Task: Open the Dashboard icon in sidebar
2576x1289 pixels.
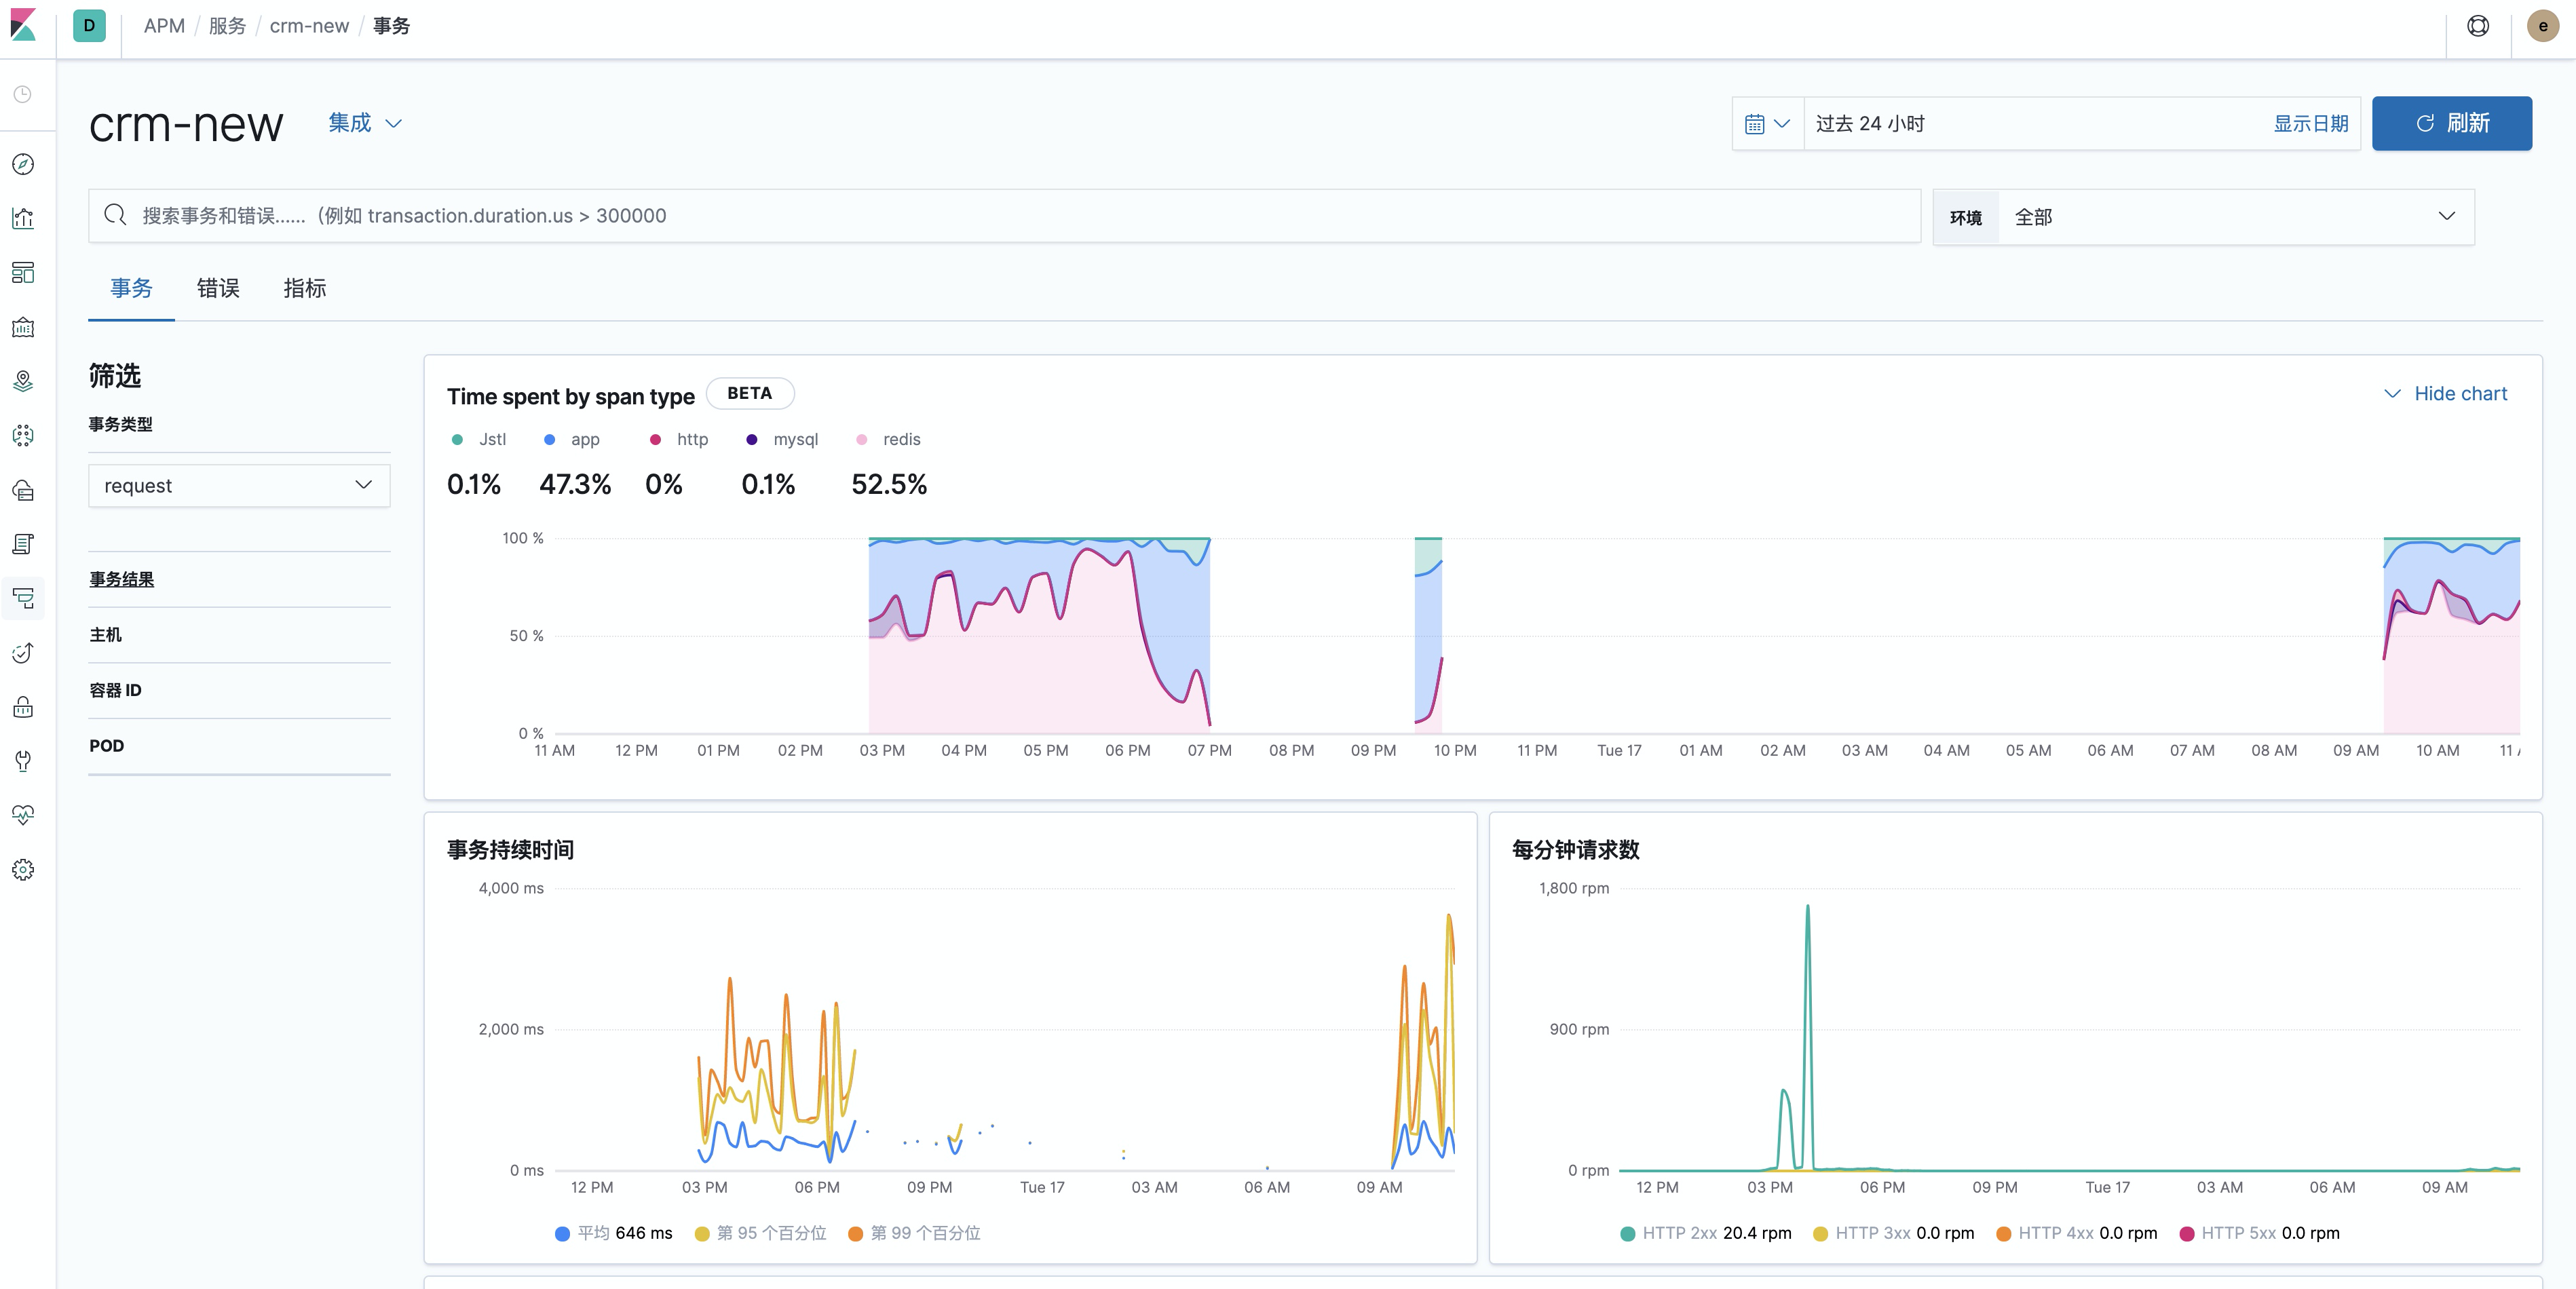Action: click(x=23, y=273)
